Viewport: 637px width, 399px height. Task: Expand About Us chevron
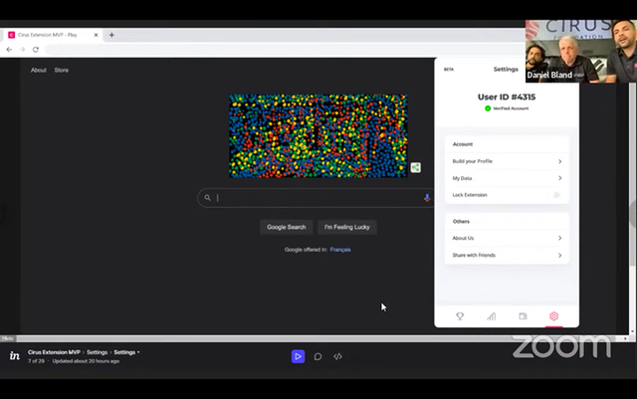point(559,238)
